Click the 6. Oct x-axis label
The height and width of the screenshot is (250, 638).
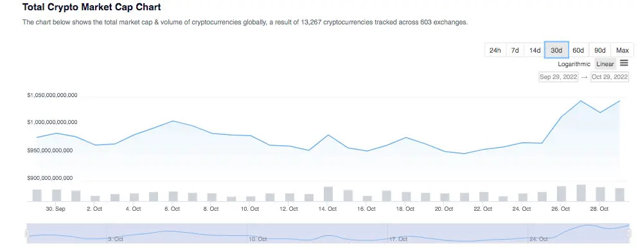[172, 209]
